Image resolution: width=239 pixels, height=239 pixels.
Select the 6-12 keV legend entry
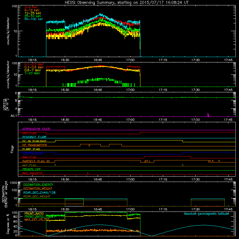(x=32, y=10)
